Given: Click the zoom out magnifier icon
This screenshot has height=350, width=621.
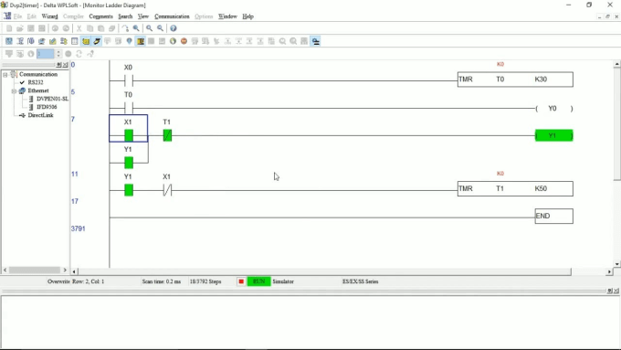Looking at the screenshot, I should 161,28.
